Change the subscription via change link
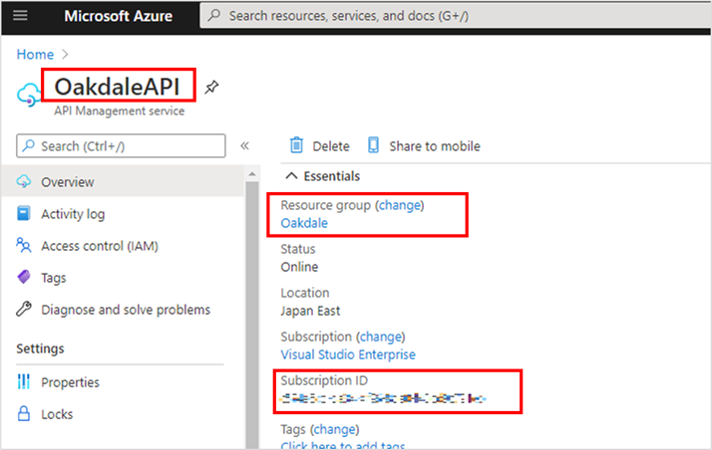 click(x=381, y=337)
